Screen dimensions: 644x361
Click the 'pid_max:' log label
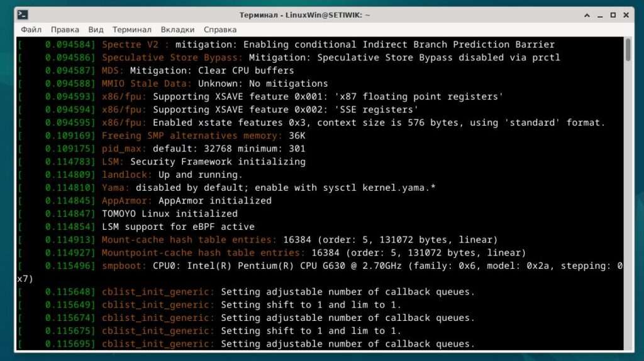[x=124, y=149]
